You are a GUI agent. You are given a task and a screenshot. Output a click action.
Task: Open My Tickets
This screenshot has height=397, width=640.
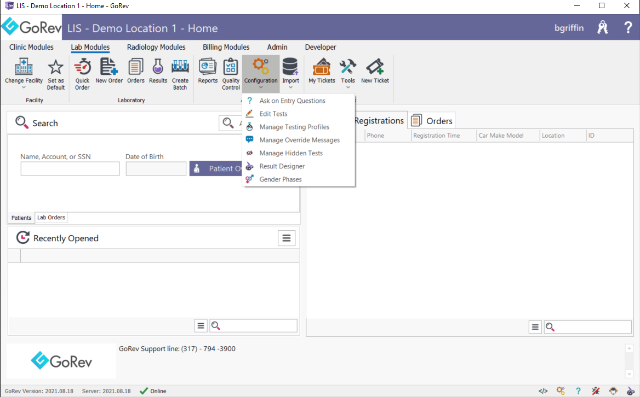(x=322, y=71)
